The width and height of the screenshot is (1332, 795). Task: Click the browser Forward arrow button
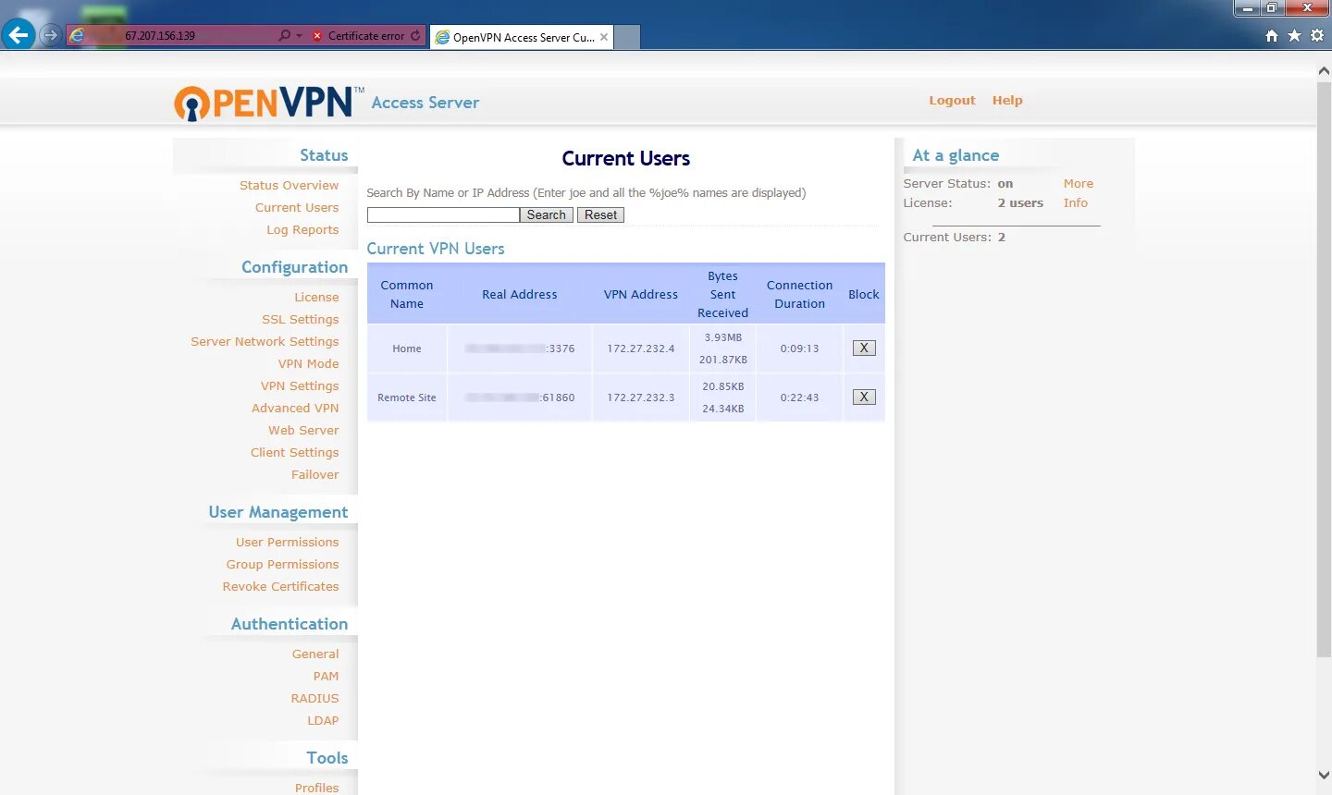pos(51,35)
